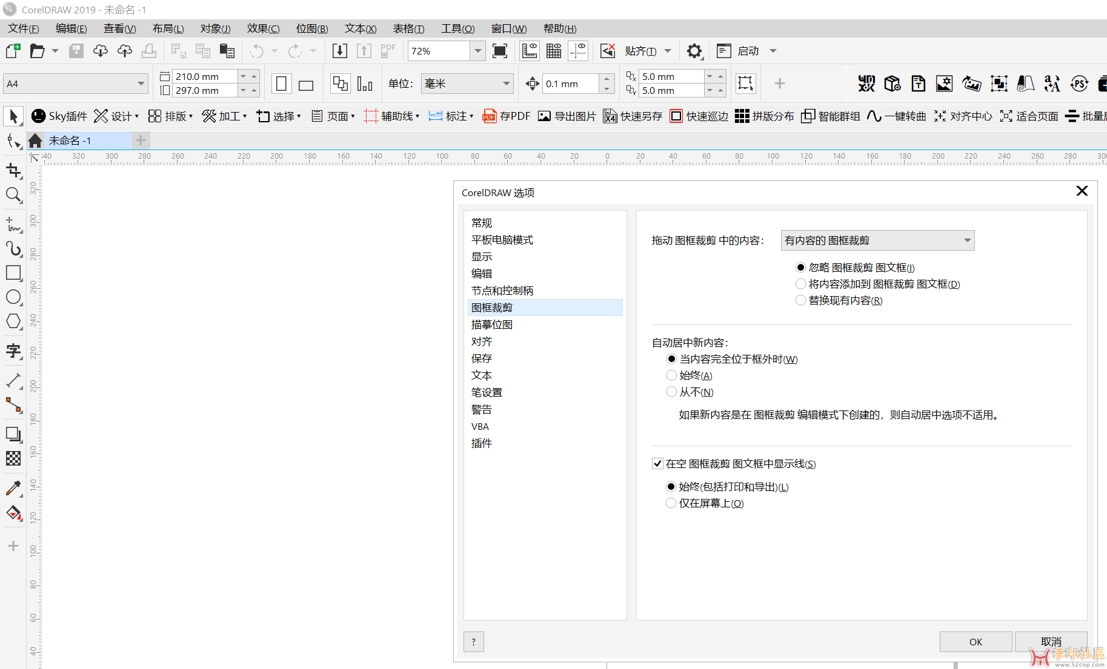Expand the 贴齐 snap dropdown
Image resolution: width=1107 pixels, height=669 pixels.
tap(668, 51)
